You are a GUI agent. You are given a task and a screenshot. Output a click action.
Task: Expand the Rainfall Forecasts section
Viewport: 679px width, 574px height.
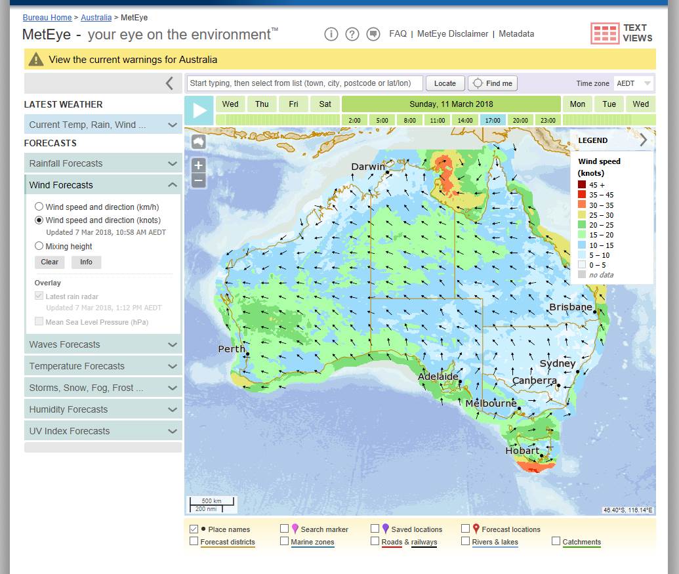click(x=103, y=163)
